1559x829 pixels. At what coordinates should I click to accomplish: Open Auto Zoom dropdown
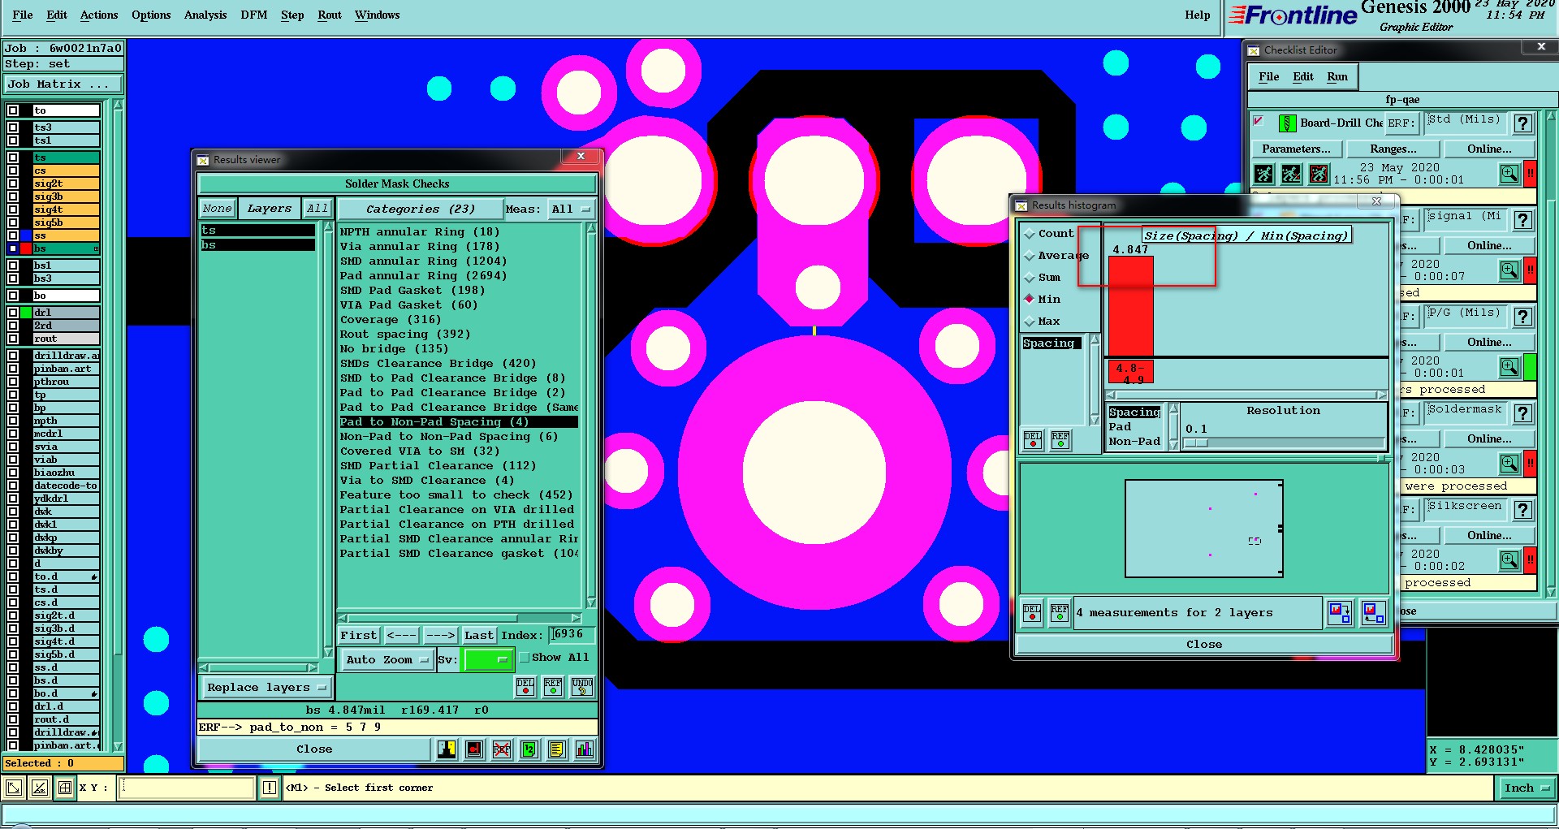(x=387, y=659)
